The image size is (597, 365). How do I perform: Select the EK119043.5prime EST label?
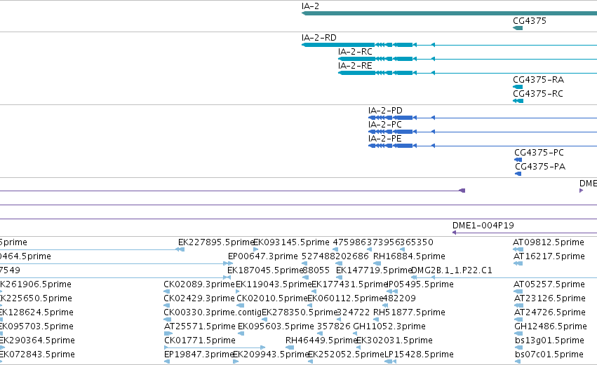(274, 284)
